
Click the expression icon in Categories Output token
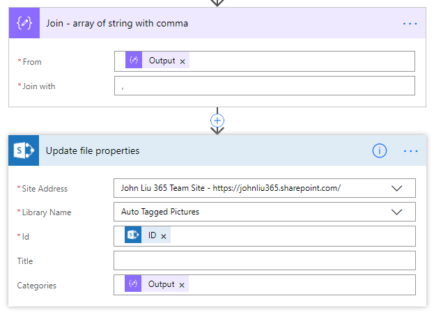click(134, 284)
